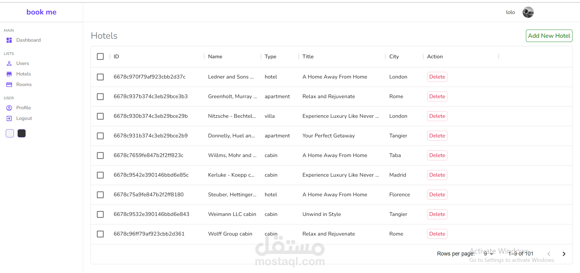The height and width of the screenshot is (273, 580).
Task: Click the book me logo
Action: [41, 12]
